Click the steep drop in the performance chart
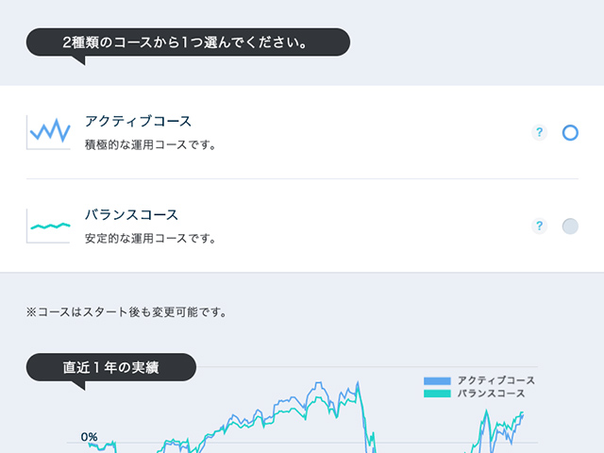604x453 pixels. coord(366,420)
